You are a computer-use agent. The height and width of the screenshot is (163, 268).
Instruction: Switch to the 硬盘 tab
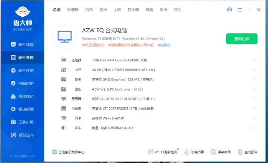pos(149,10)
